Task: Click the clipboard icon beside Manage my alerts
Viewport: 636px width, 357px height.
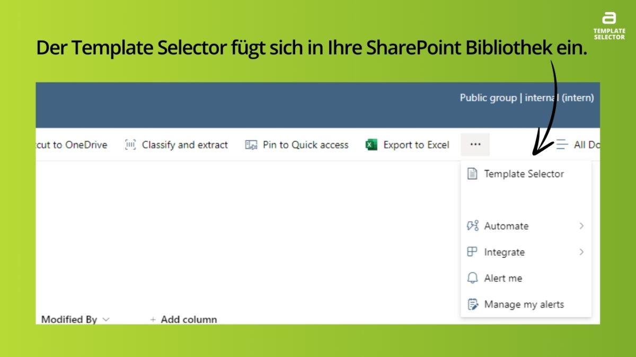Action: [x=472, y=304]
